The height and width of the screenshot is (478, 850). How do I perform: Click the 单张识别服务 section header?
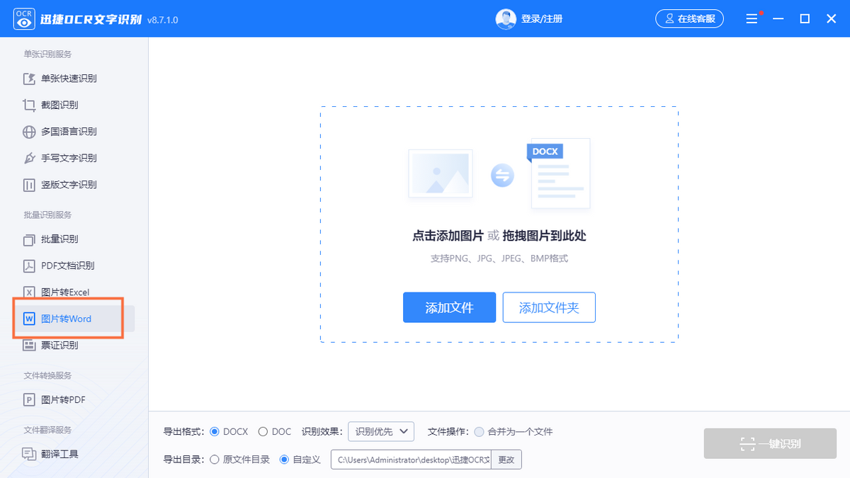click(47, 55)
